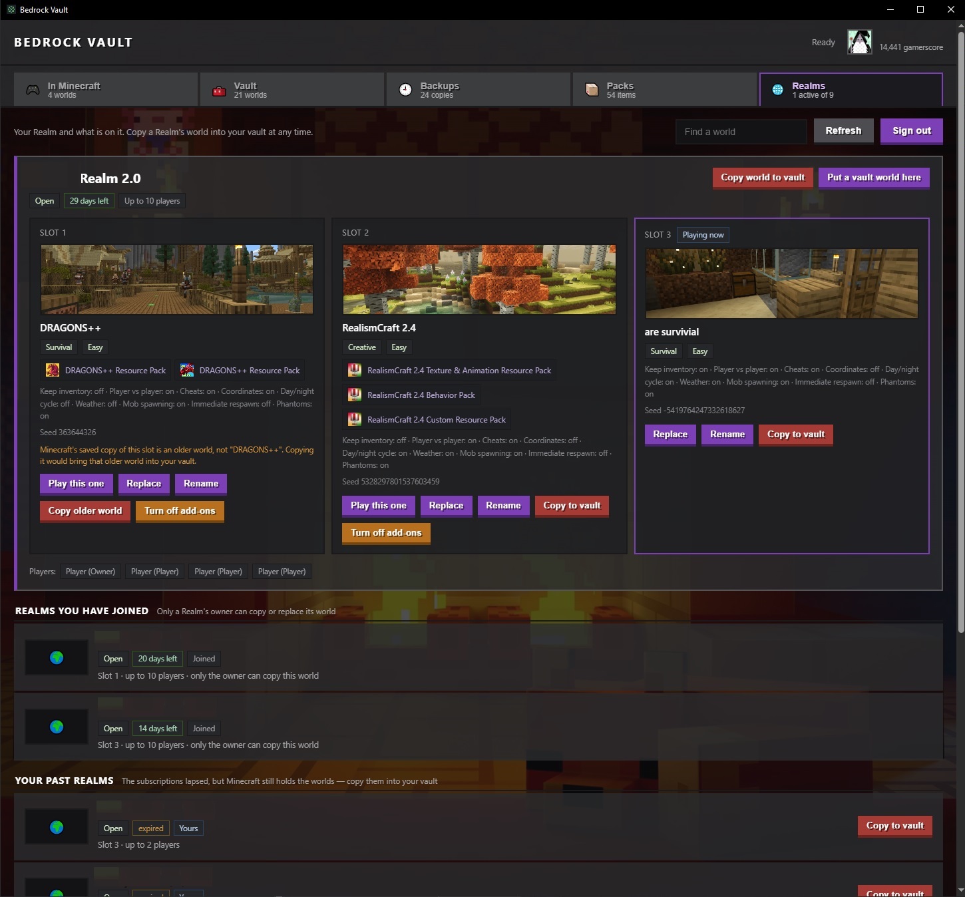Screen dimensions: 965x897
Task: Click the clock icon on Backups tab
Action: [x=405, y=90]
